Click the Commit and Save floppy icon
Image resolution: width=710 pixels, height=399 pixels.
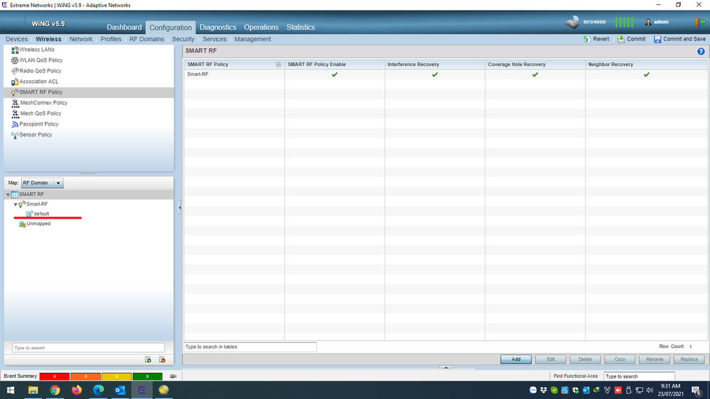click(x=657, y=39)
